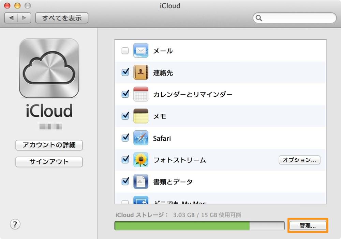Minimize window with yellow button
Screen dimensions: 341x239
17,6
